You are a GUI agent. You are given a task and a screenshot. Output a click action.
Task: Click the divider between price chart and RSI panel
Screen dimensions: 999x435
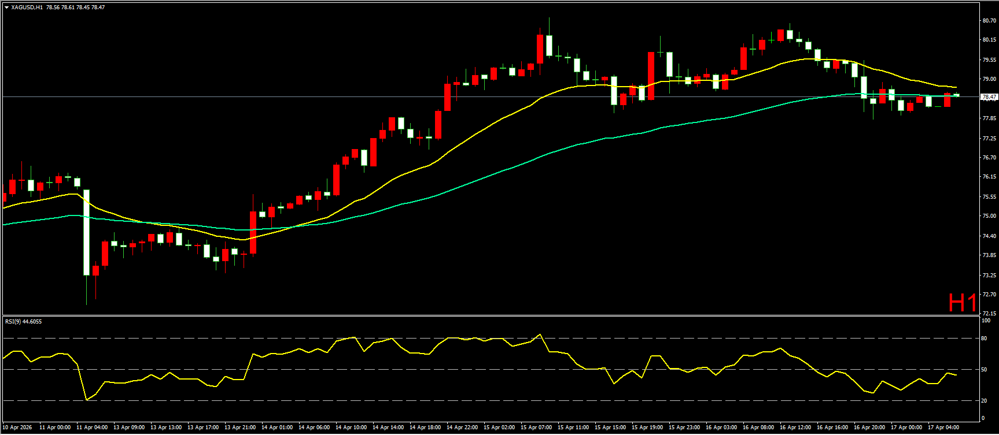click(491, 315)
